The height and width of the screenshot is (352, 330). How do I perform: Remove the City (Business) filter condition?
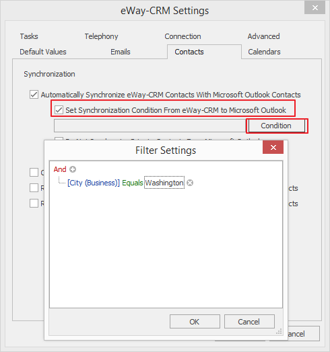pyautogui.click(x=190, y=183)
